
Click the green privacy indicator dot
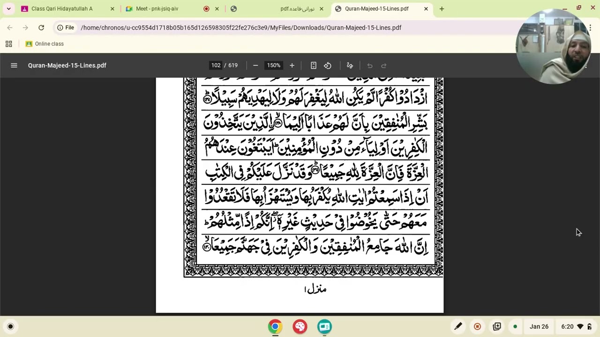[x=515, y=327]
